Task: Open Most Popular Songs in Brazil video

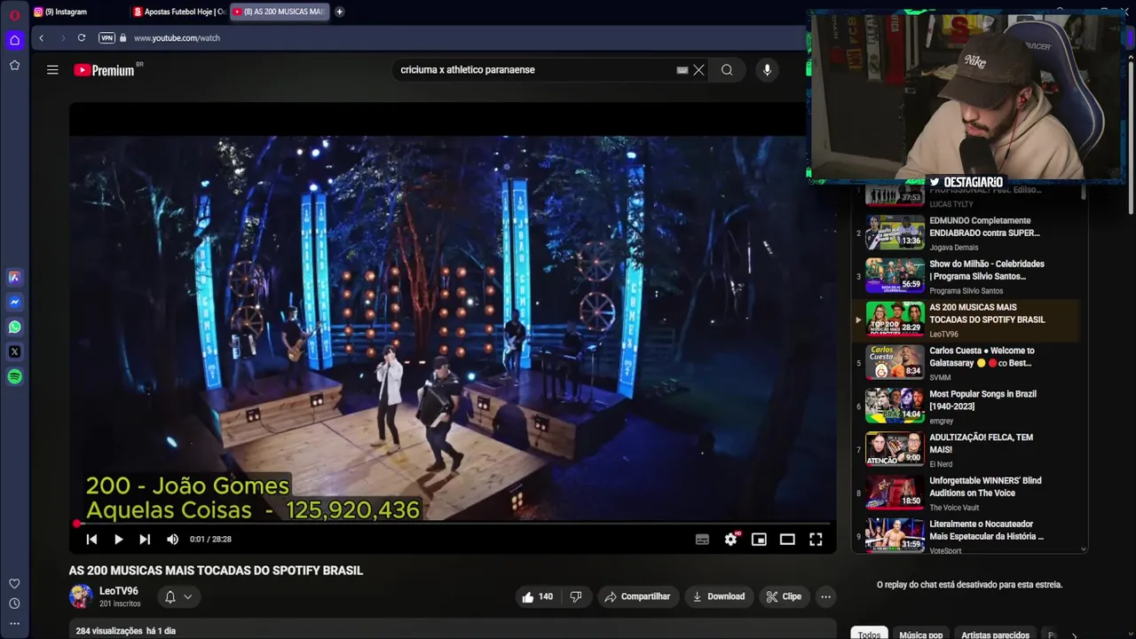Action: 967,407
